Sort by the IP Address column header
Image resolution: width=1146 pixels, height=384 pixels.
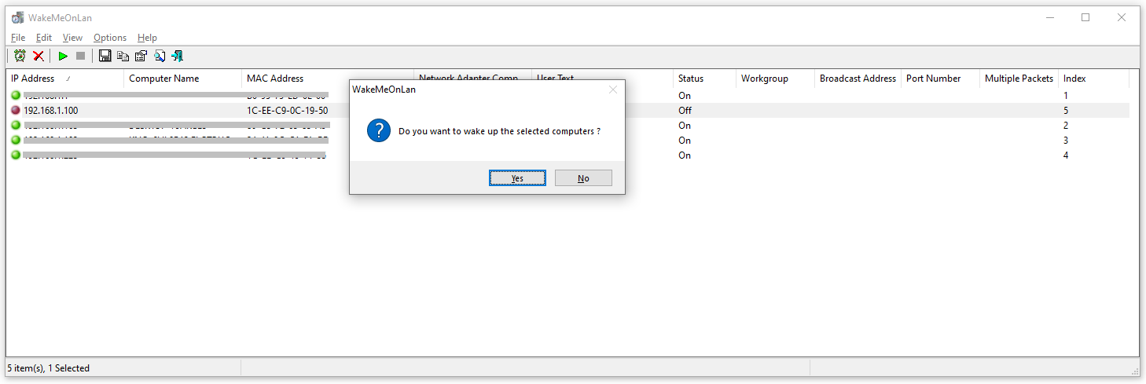(65, 79)
